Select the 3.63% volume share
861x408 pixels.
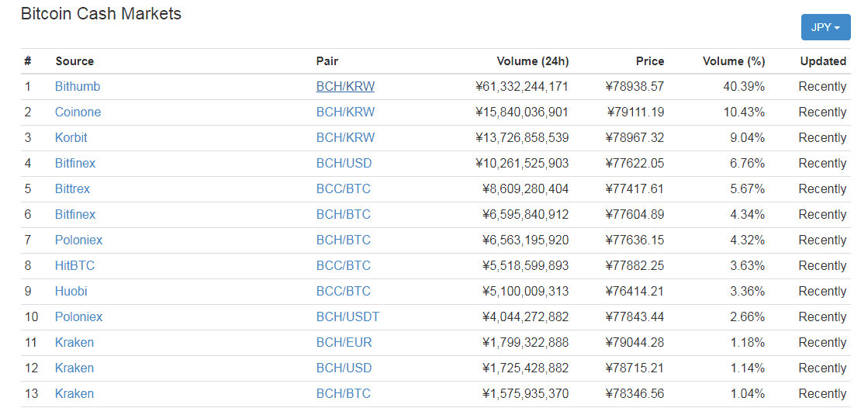pyautogui.click(x=747, y=266)
